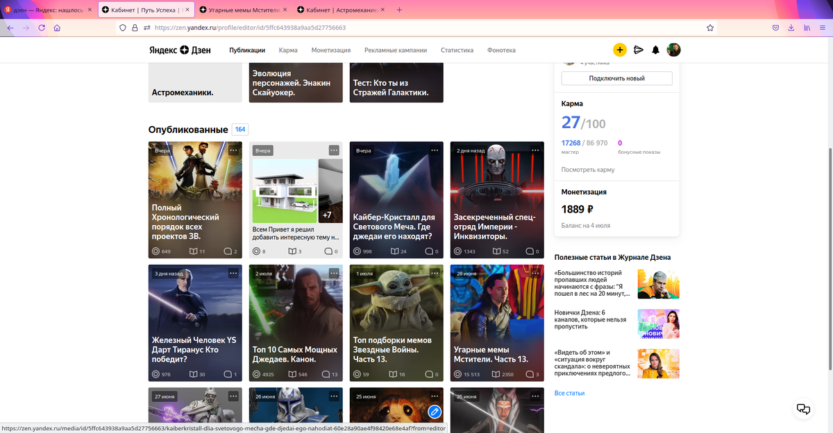Open 'Кайбер-Кристалл для Светового Меча' publication card

coord(396,200)
